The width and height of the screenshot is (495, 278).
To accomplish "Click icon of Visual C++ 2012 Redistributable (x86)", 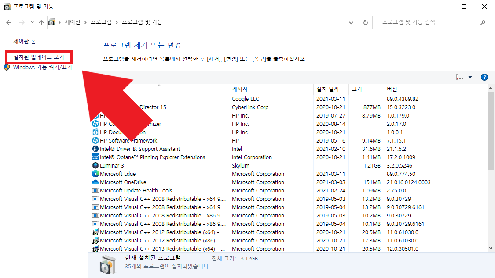I will (95, 241).
